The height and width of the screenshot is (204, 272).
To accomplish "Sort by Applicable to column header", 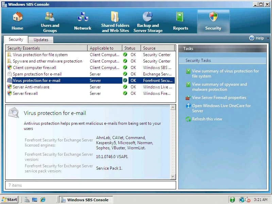I will click(105, 48).
